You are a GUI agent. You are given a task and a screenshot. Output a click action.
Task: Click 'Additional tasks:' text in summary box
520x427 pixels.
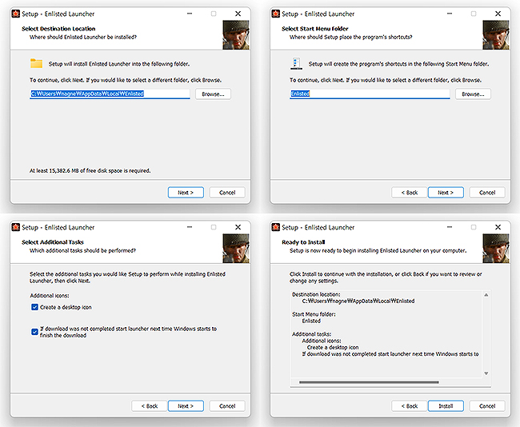(x=311, y=333)
